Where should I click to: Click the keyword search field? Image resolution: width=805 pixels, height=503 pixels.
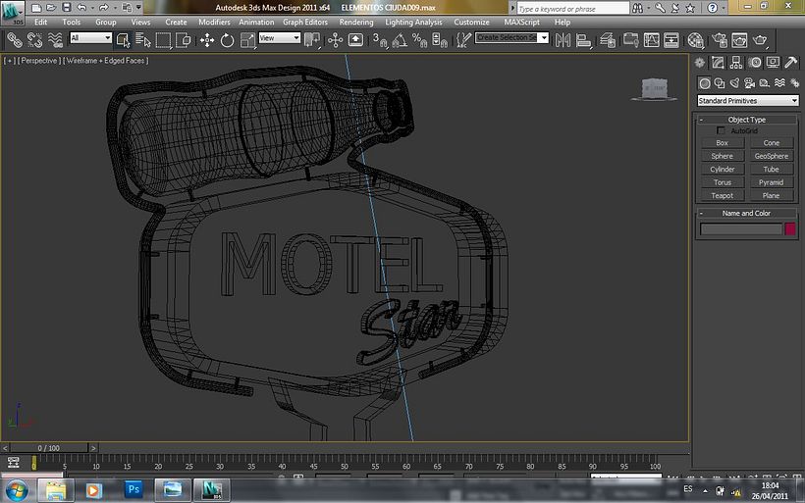pos(572,8)
